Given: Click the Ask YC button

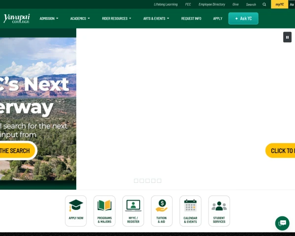Looking at the screenshot, I should (243, 19).
